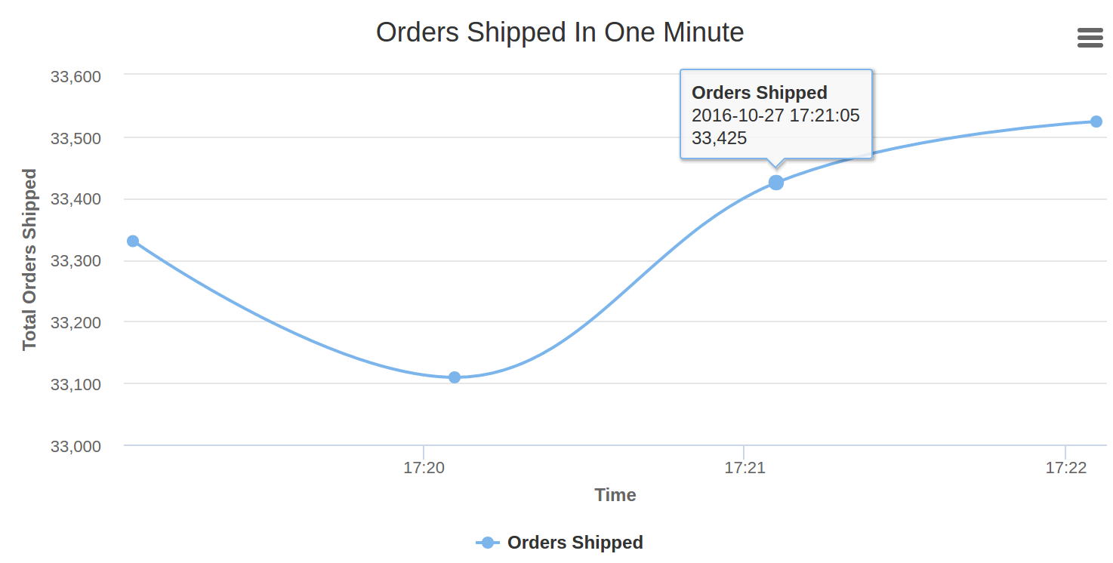Viewport: 1113px width, 563px height.
Task: Click the 17:22 time axis label
Action: pyautogui.click(x=1065, y=468)
